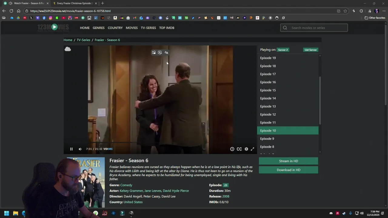Open the GENRES navigation menu
The width and height of the screenshot is (388, 218).
coord(99,28)
